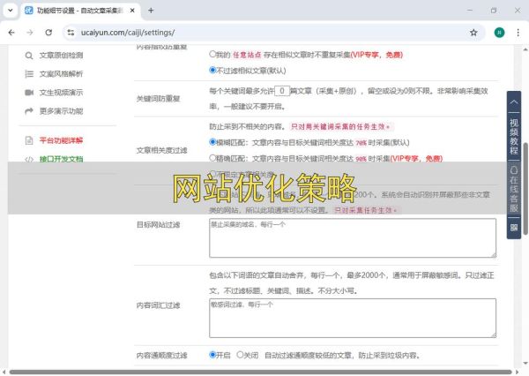Collapse the floating side panel up arrow
Viewport: 529px width, 376px height.
pos(514,102)
